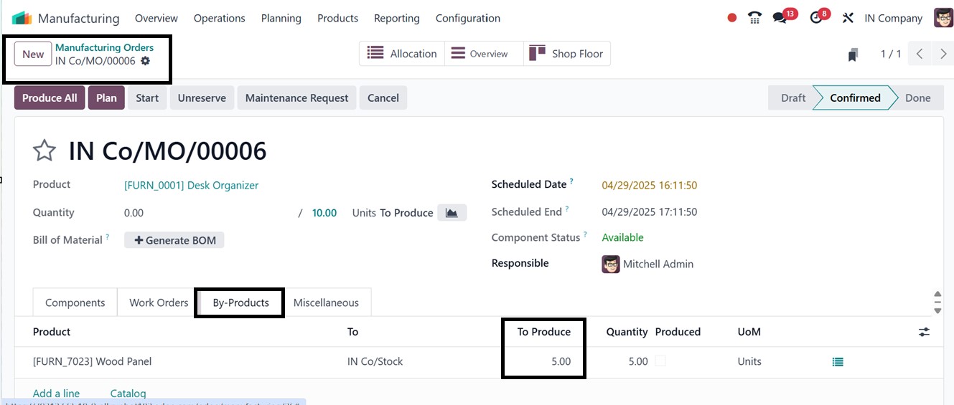Open the activities clock icon
Image resolution: width=954 pixels, height=405 pixels.
pyautogui.click(x=815, y=18)
